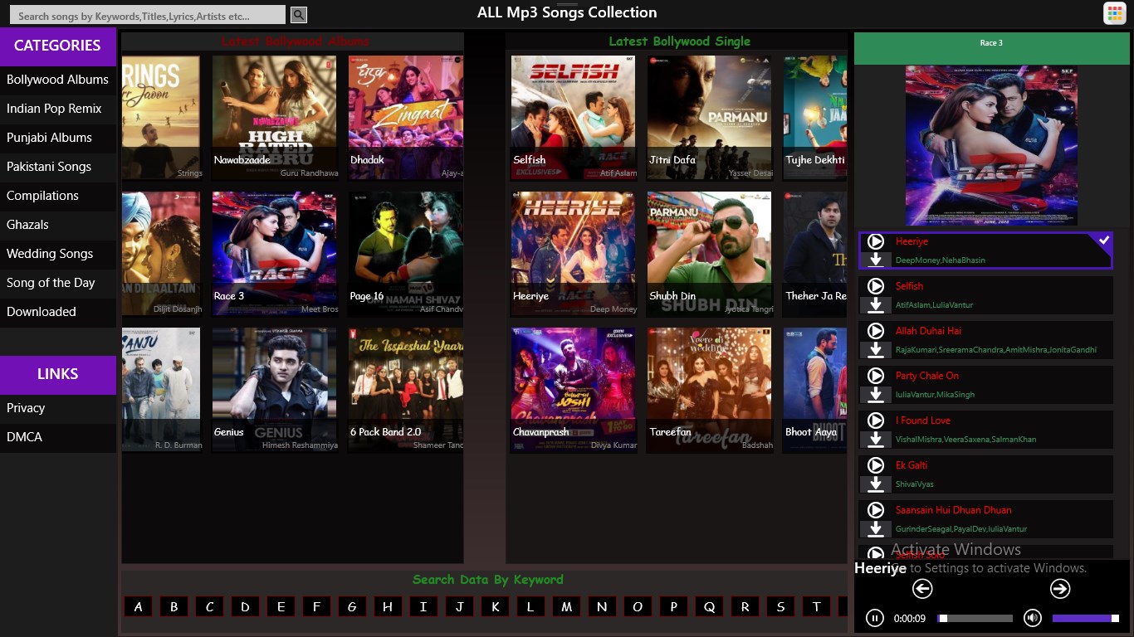Adjust the purple volume slider
The image size is (1134, 637).
pyautogui.click(x=1086, y=618)
